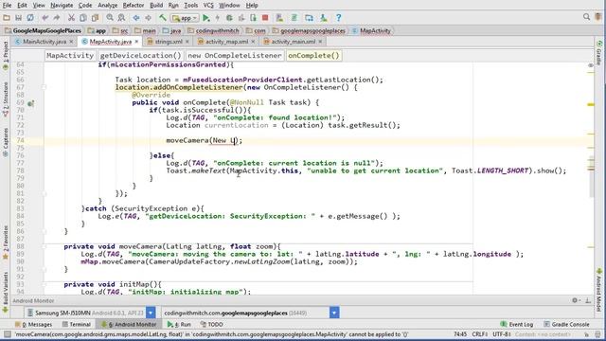
Task: Click the codingwithmitch path breadcrumb
Action: click(x=213, y=30)
